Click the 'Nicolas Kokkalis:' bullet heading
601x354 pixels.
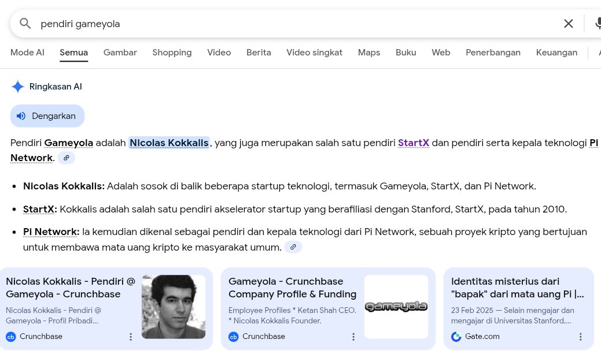64,187
